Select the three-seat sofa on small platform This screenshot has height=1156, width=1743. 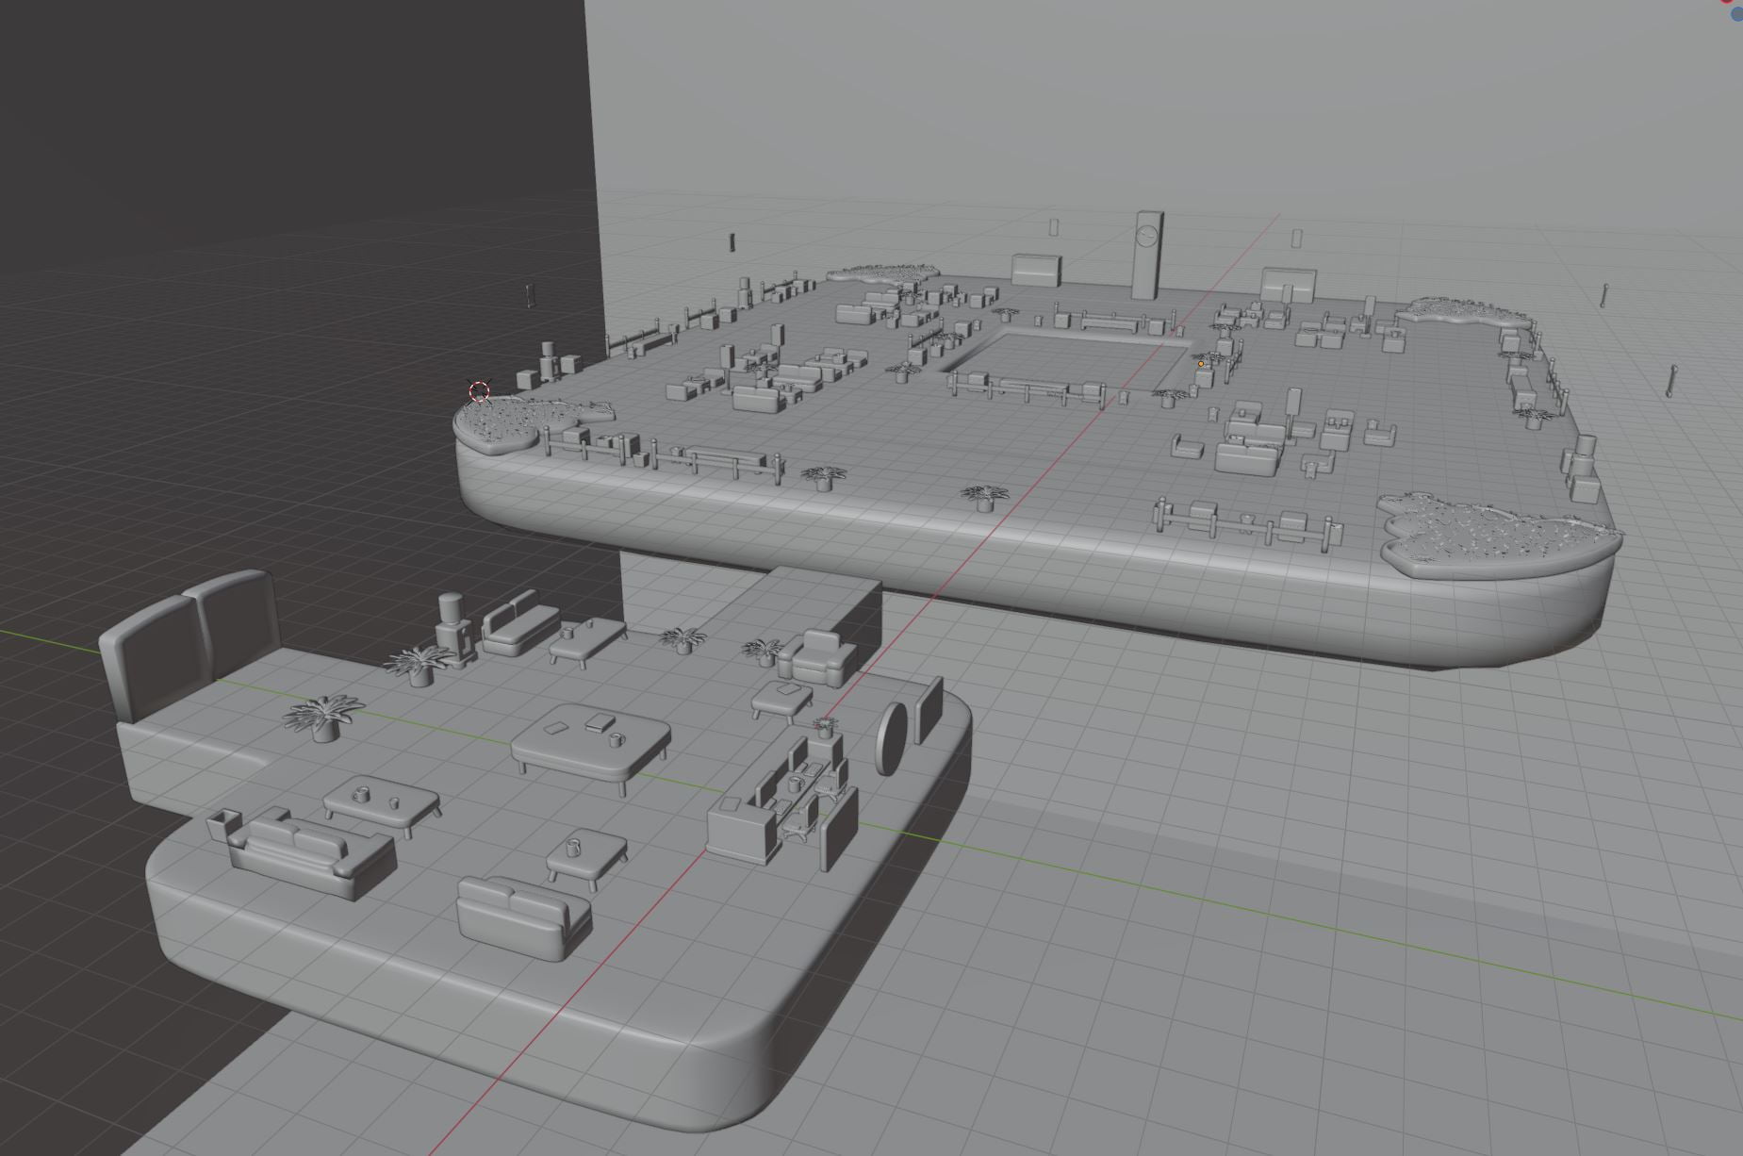click(311, 851)
